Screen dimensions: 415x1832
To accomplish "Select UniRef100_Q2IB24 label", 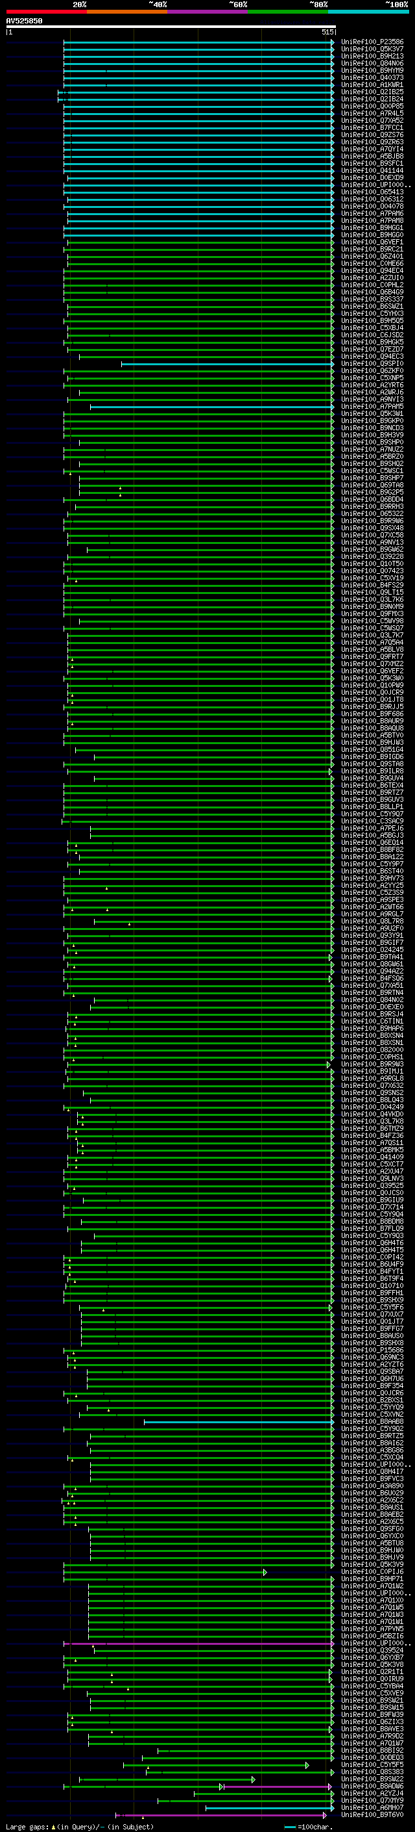I will pos(372,99).
